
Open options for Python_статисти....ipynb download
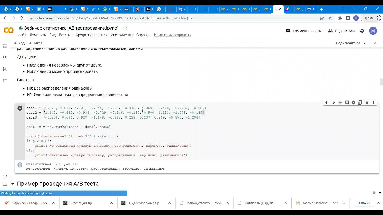(x=227, y=203)
